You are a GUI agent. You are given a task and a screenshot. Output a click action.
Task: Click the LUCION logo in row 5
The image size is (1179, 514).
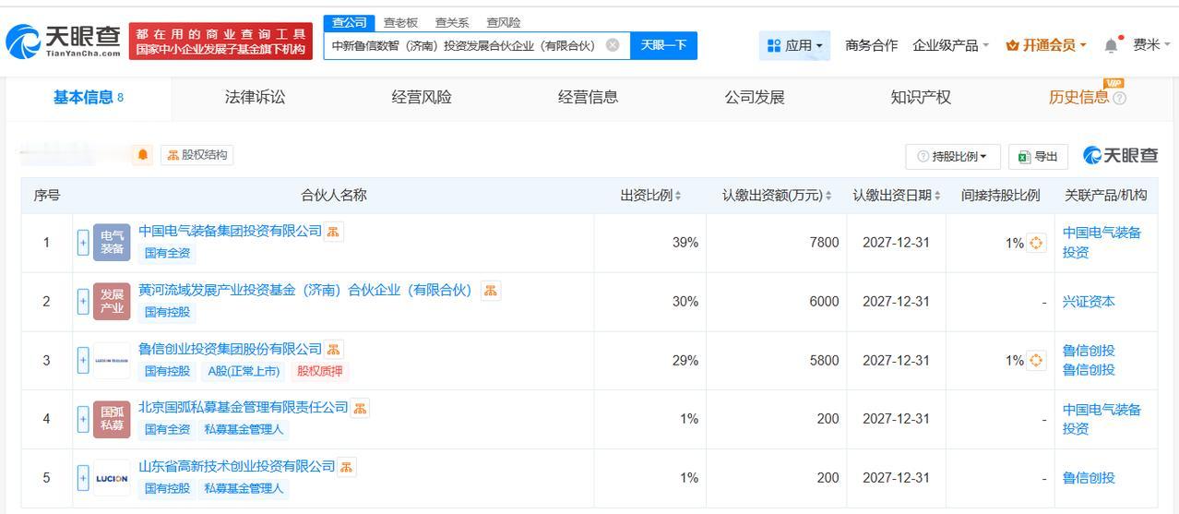coord(112,478)
